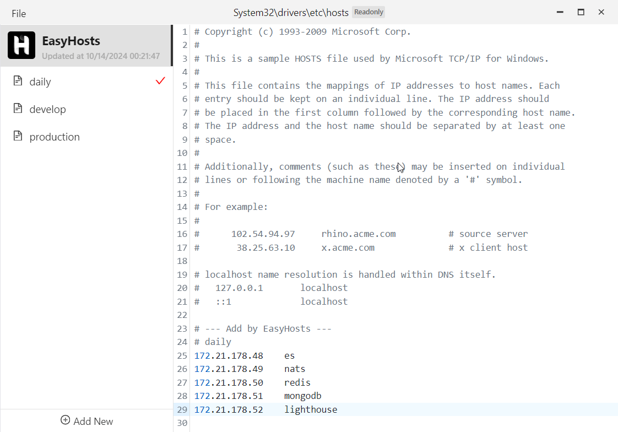Toggle the red checkmark on daily
The height and width of the screenshot is (432, 618).
click(x=160, y=81)
